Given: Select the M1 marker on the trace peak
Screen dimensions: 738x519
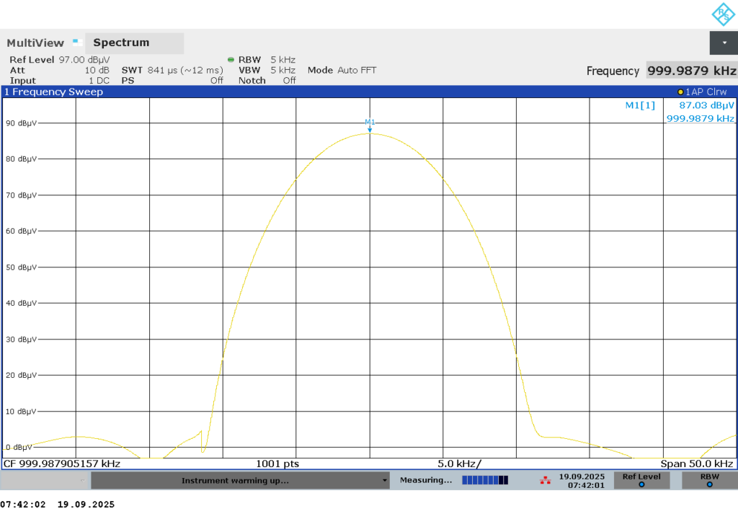Looking at the screenshot, I should pos(370,125).
